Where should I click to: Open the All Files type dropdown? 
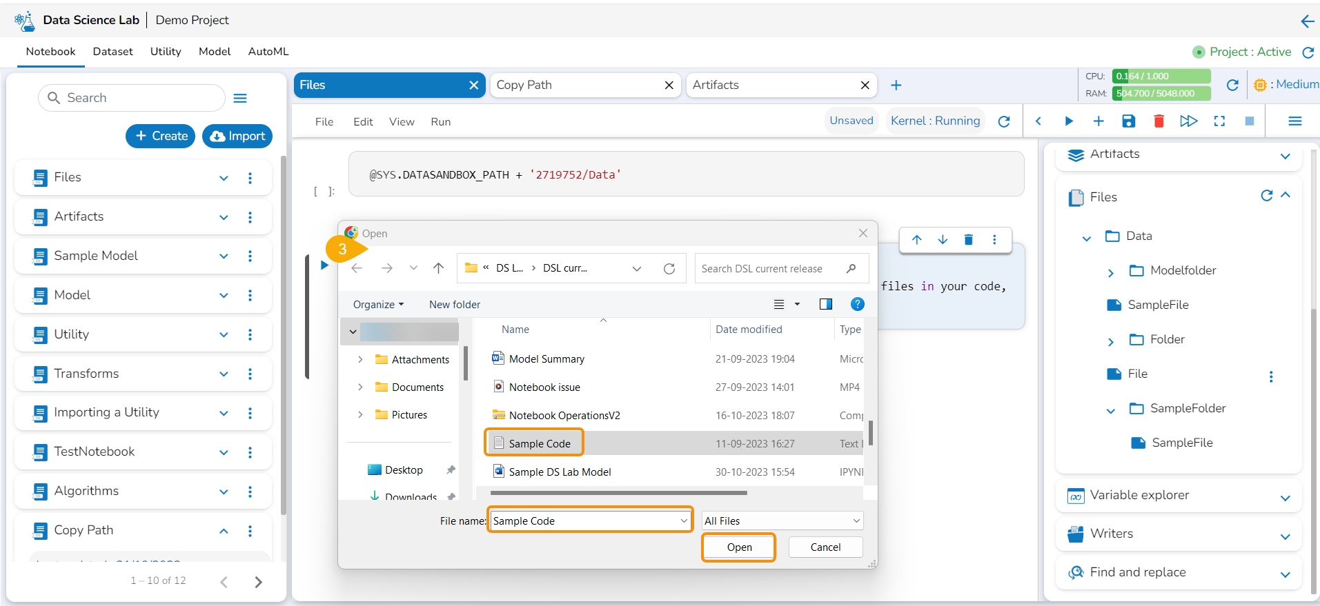point(782,521)
